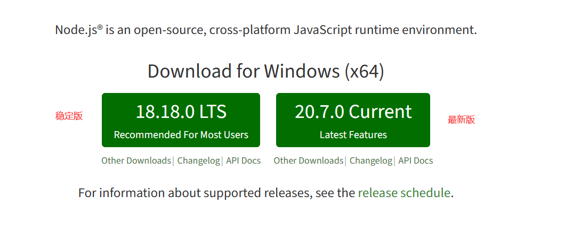Click the red 最新版 annotation label
The height and width of the screenshot is (238, 581).
461,120
